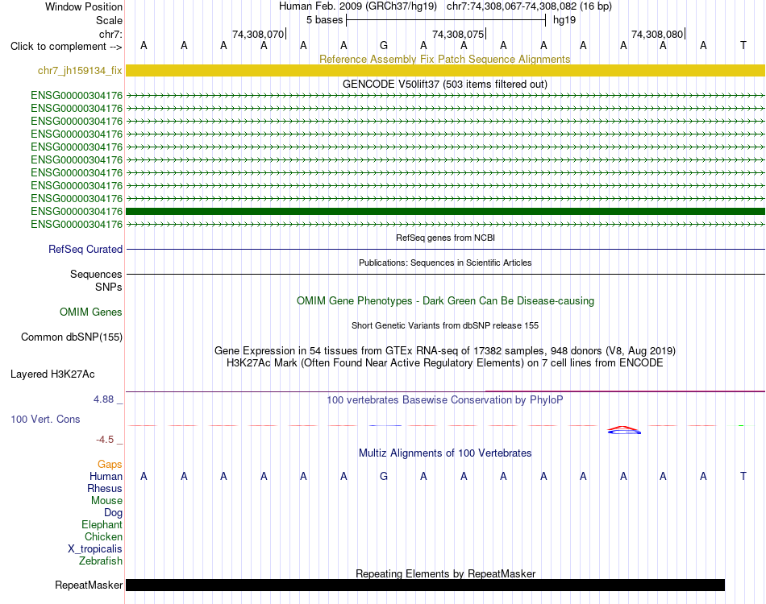Click the 'Click to complement -->' label
Screen dimensions: 766x604
pyautogui.click(x=66, y=47)
